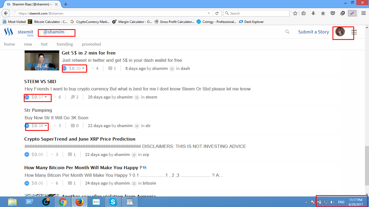Open File Explorer from the taskbar
Viewport: 369px width, 207px height.
click(12, 202)
